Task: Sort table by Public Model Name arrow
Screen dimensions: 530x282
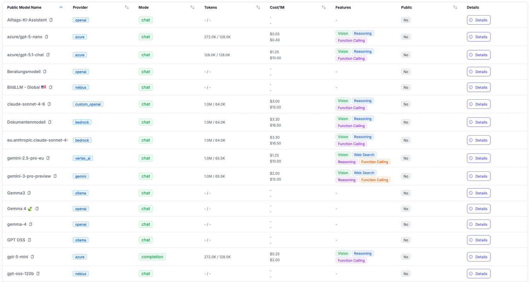Action: 61,7
